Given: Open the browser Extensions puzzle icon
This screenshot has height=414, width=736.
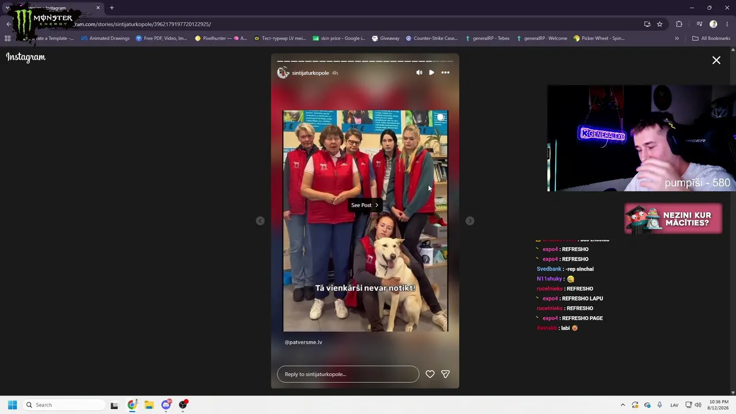Looking at the screenshot, I should coord(679,24).
